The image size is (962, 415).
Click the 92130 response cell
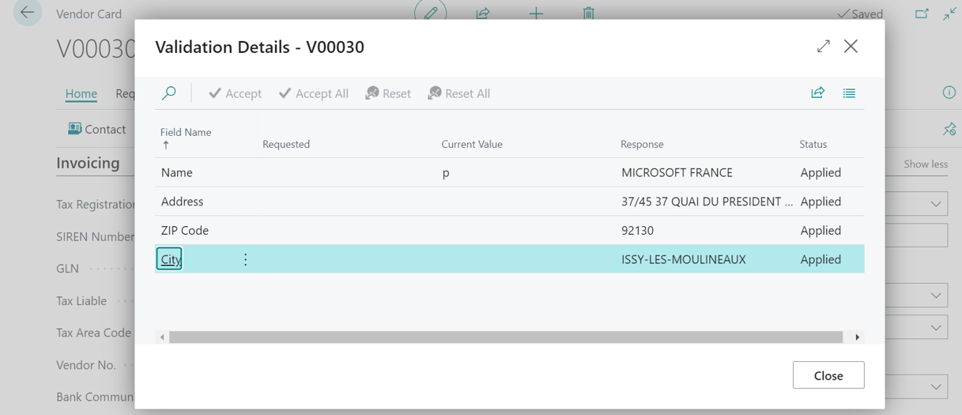point(637,230)
